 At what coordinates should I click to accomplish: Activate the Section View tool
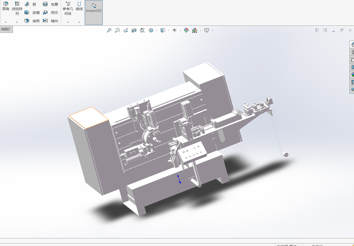pyautogui.click(x=134, y=30)
